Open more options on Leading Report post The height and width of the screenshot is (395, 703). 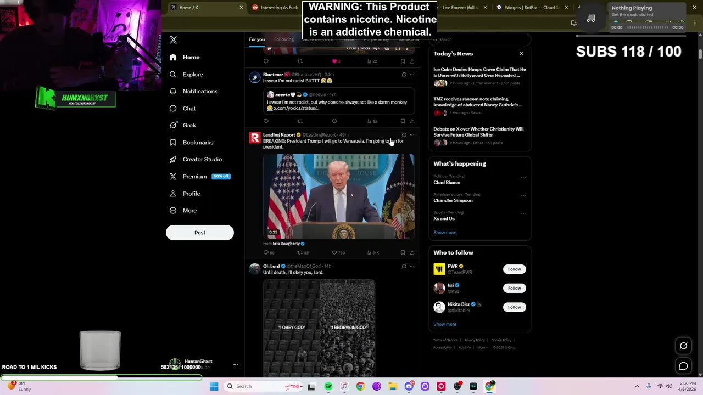coord(412,135)
